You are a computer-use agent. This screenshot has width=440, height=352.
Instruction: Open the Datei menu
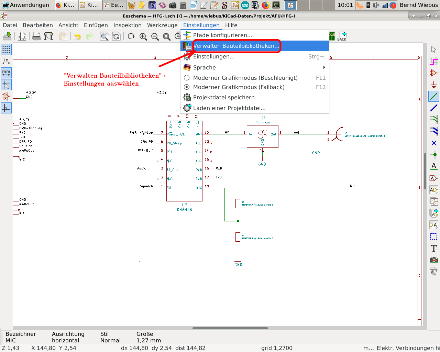tap(10, 25)
